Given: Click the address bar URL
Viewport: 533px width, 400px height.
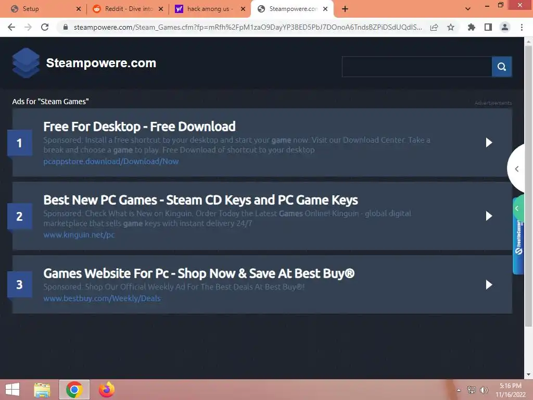Looking at the screenshot, I should tap(248, 27).
